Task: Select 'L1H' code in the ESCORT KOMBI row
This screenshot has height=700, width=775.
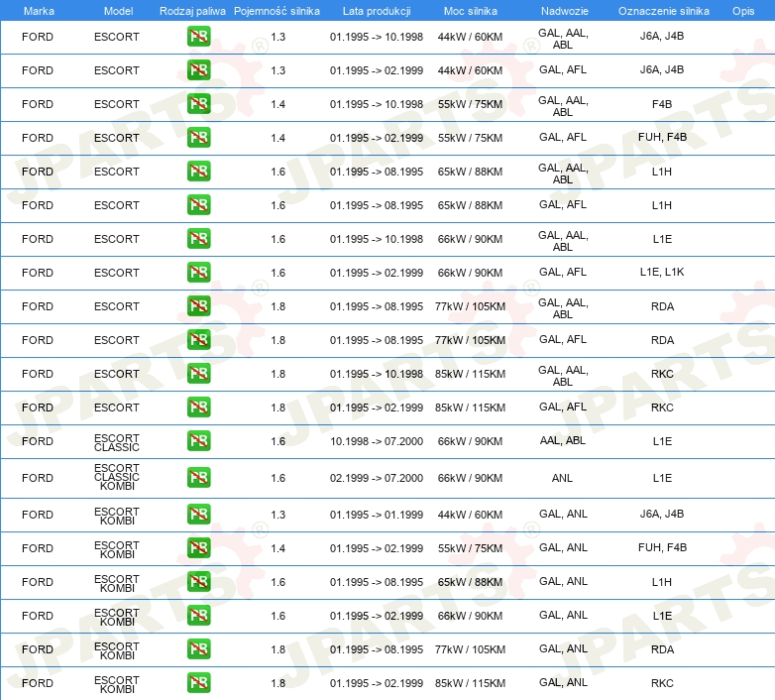Action: click(662, 582)
